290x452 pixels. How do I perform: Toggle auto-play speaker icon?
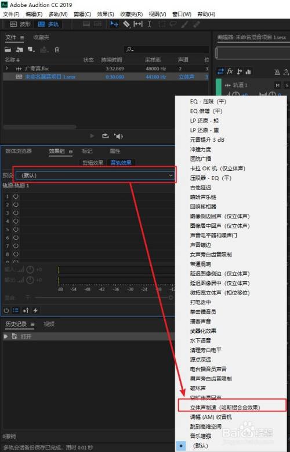click(x=118, y=136)
